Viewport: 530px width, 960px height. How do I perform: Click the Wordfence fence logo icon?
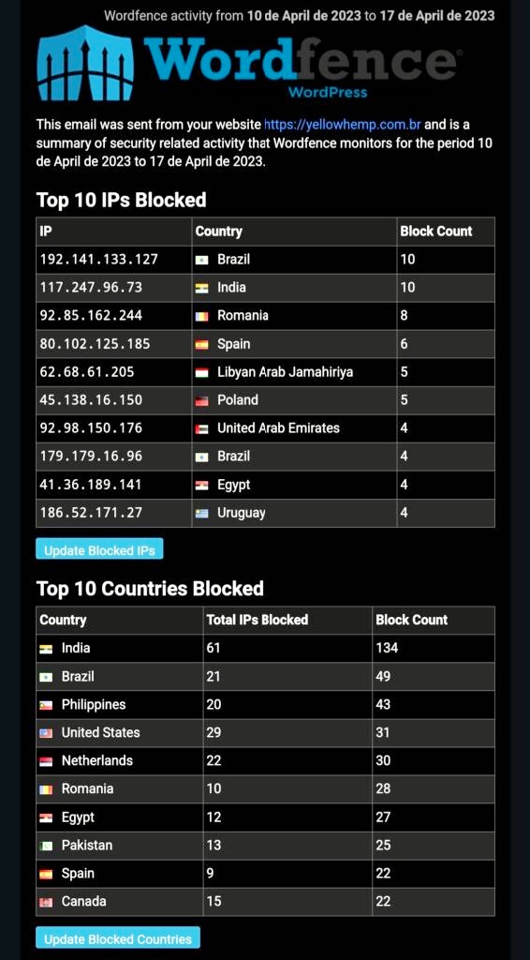click(85, 63)
